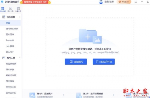The width and height of the screenshot is (150, 98).
Task: Open 图片去水印 tool
Action: (11, 93)
